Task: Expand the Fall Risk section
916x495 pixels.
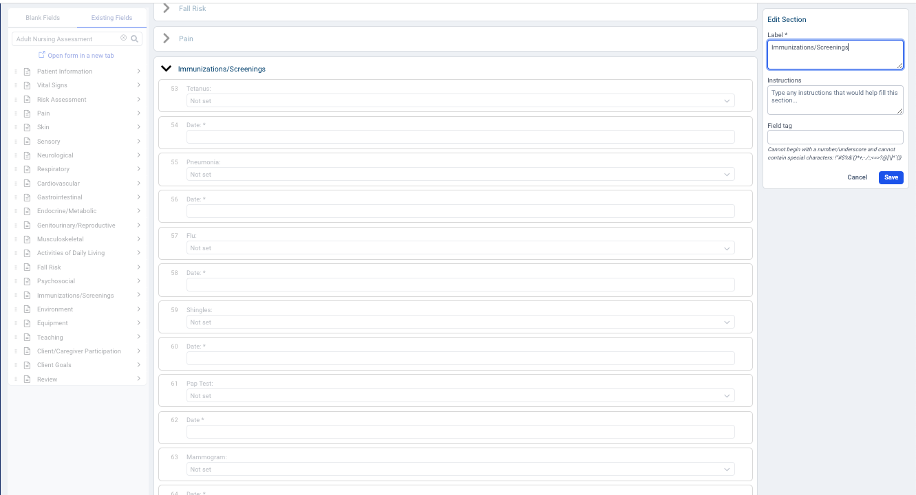Action: tap(166, 8)
